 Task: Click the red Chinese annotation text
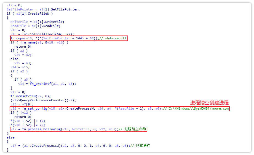[x=209, y=102]
